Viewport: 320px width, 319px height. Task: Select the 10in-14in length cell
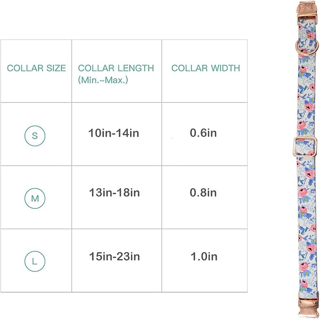pos(114,133)
